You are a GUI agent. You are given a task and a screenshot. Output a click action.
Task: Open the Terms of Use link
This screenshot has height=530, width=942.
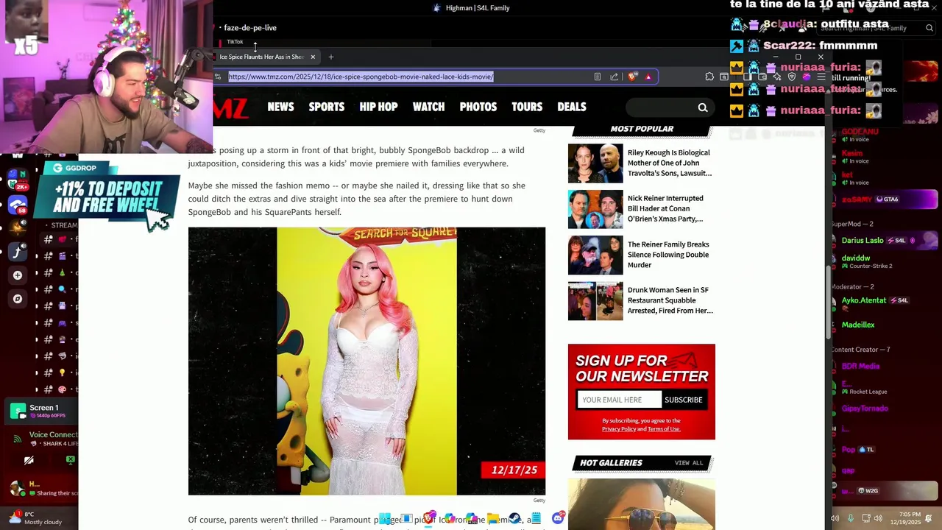[x=664, y=429]
